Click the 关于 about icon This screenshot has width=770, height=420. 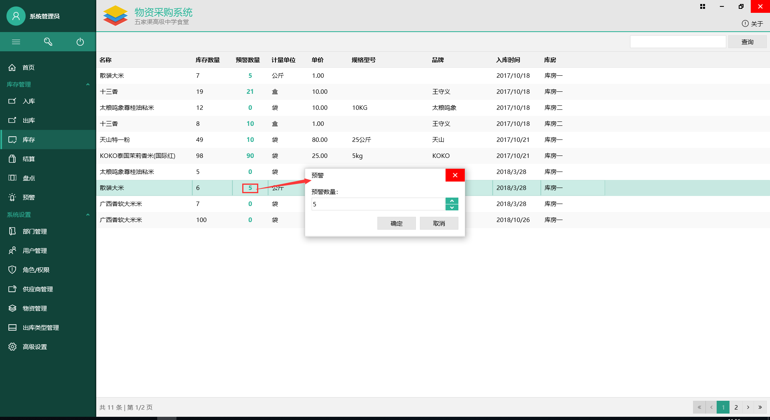[x=745, y=24]
